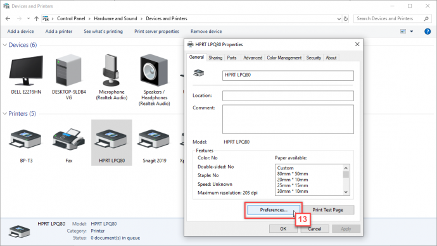Open the About tab
The image size is (437, 246).
(x=331, y=58)
